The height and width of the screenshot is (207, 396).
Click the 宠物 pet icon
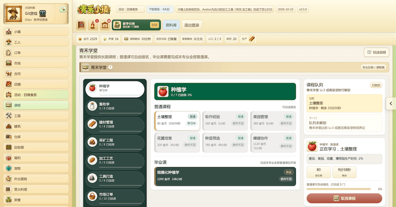(x=9, y=168)
